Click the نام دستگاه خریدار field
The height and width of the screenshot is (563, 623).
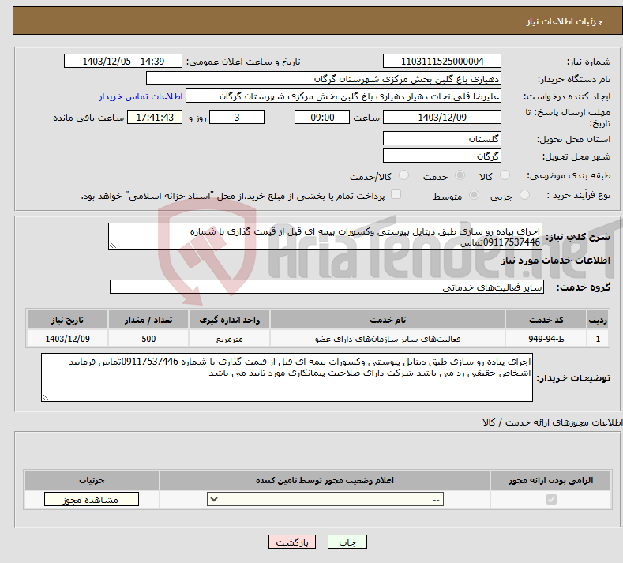click(324, 79)
